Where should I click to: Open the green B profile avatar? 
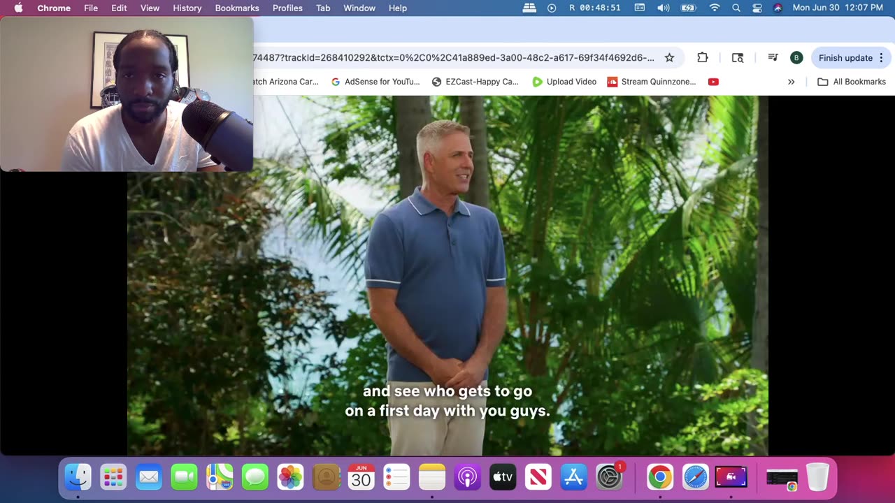coord(796,58)
